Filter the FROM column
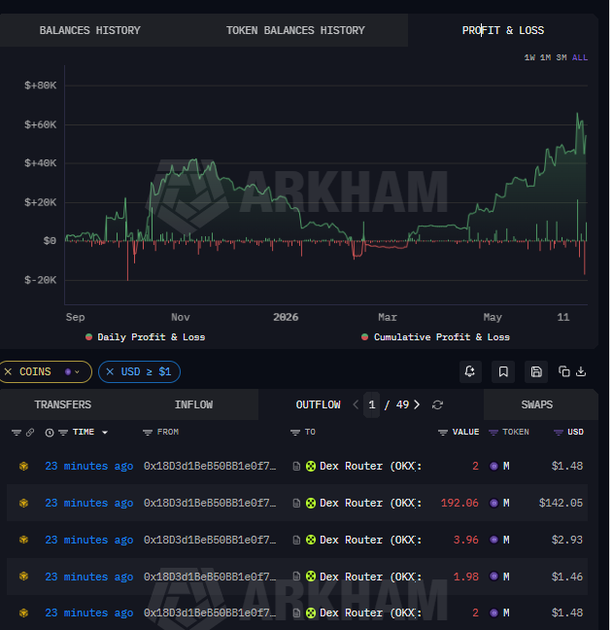 [148, 433]
